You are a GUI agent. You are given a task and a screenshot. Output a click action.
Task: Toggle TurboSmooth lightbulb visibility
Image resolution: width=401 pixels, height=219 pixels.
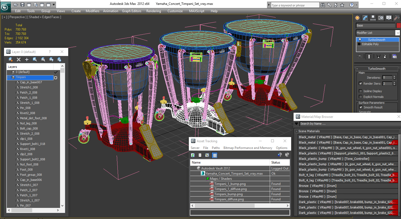pyautogui.click(x=360, y=40)
